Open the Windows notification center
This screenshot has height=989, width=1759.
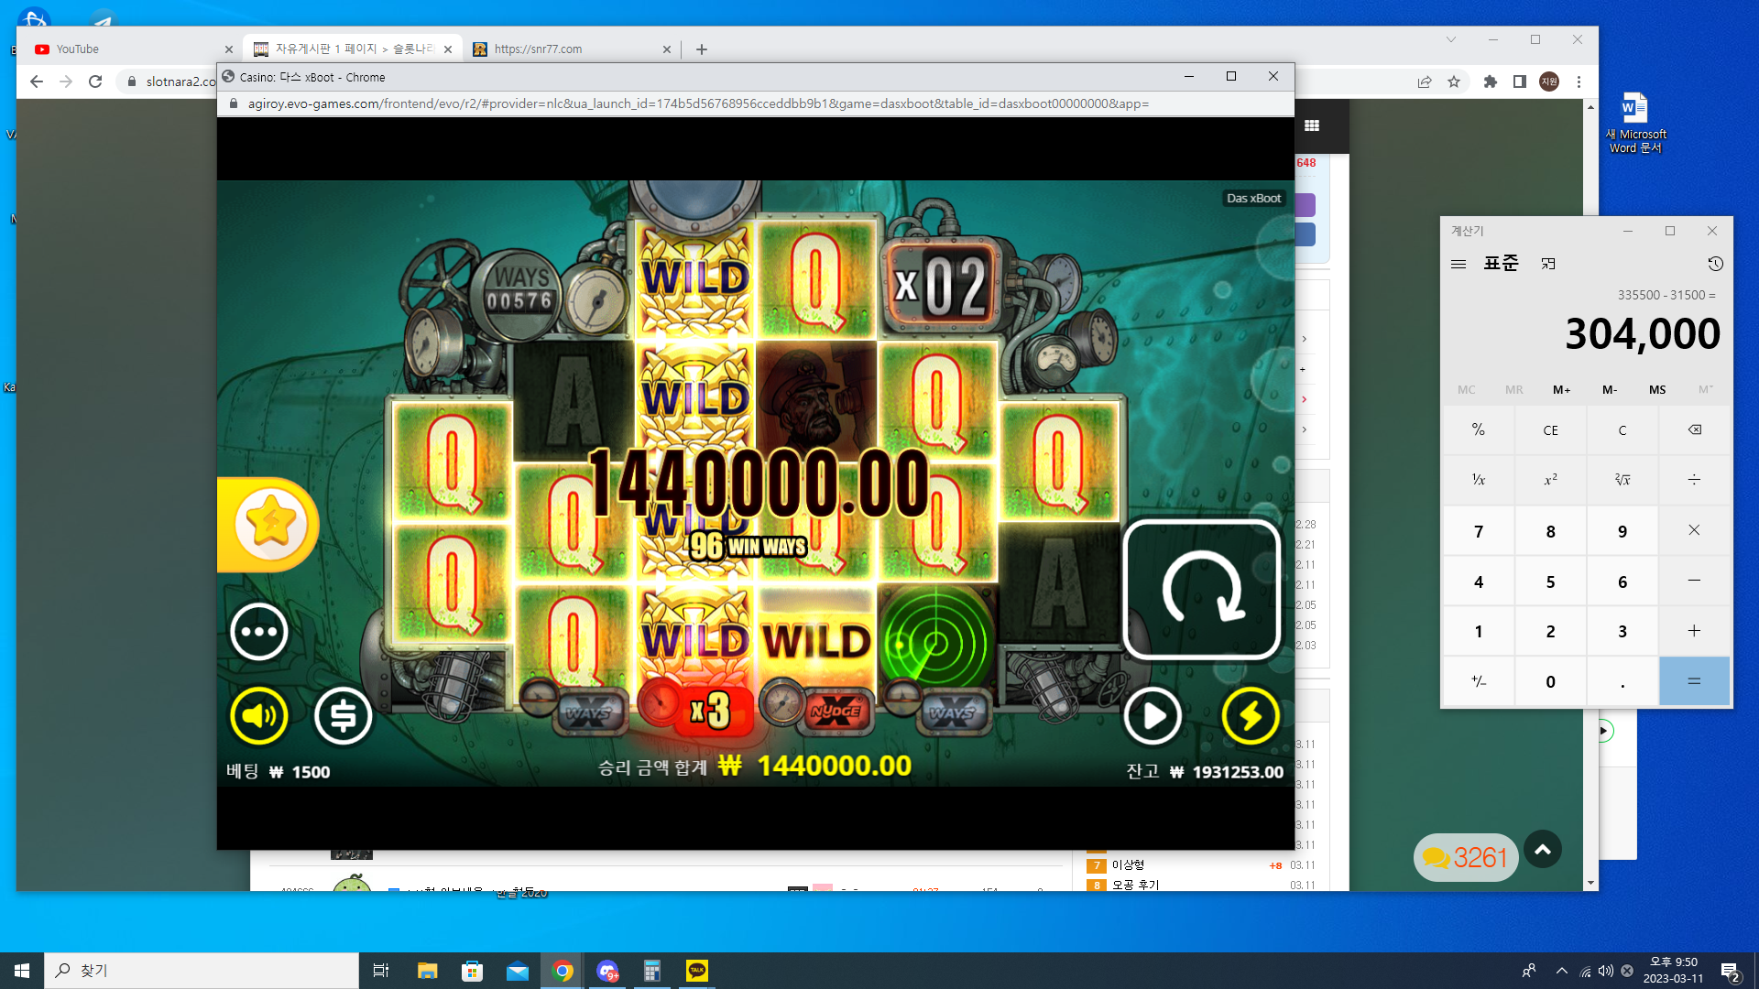(x=1730, y=971)
